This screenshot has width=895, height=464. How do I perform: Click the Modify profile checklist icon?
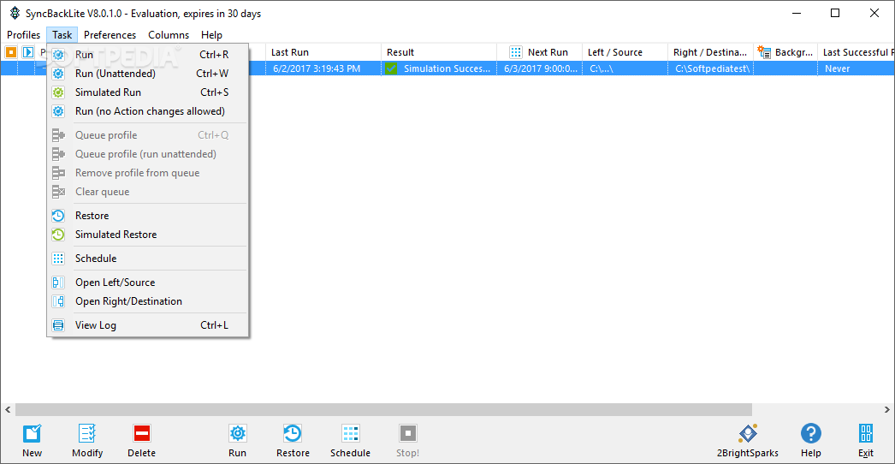(x=87, y=433)
